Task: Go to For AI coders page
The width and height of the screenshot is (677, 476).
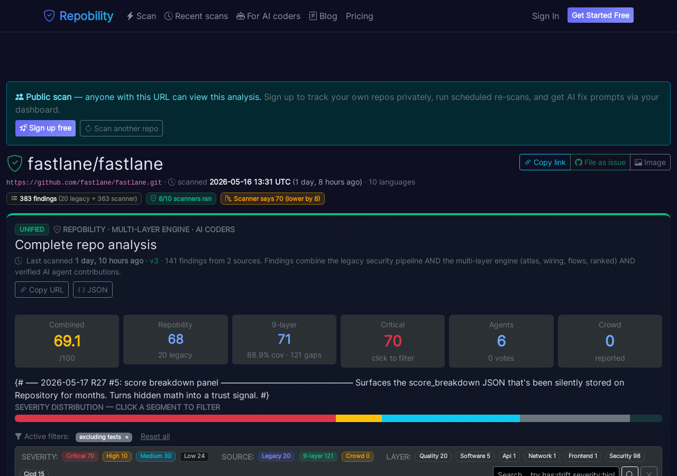Action: point(268,16)
